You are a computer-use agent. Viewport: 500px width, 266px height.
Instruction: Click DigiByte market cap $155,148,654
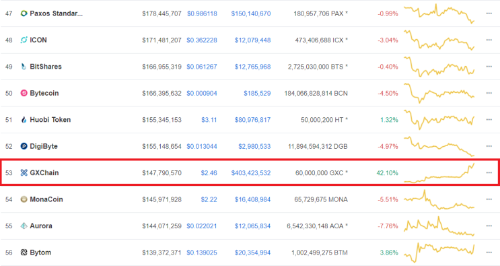point(162,146)
